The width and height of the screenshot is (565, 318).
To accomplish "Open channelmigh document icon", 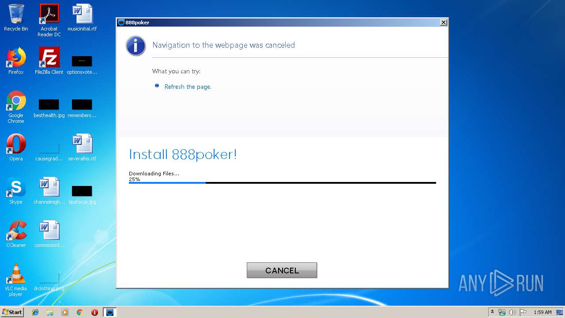I will 49,191.
